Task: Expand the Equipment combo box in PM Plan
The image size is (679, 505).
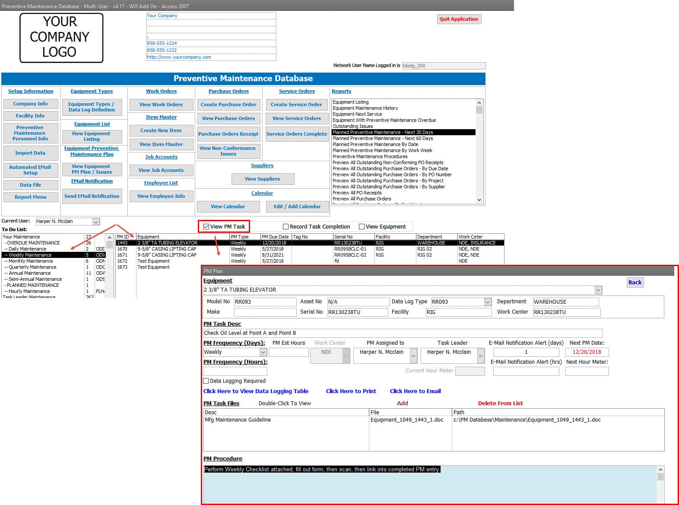Action: tap(598, 290)
